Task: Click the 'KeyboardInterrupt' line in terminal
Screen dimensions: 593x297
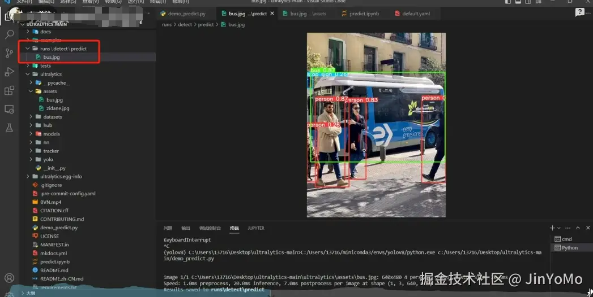Action: click(187, 240)
